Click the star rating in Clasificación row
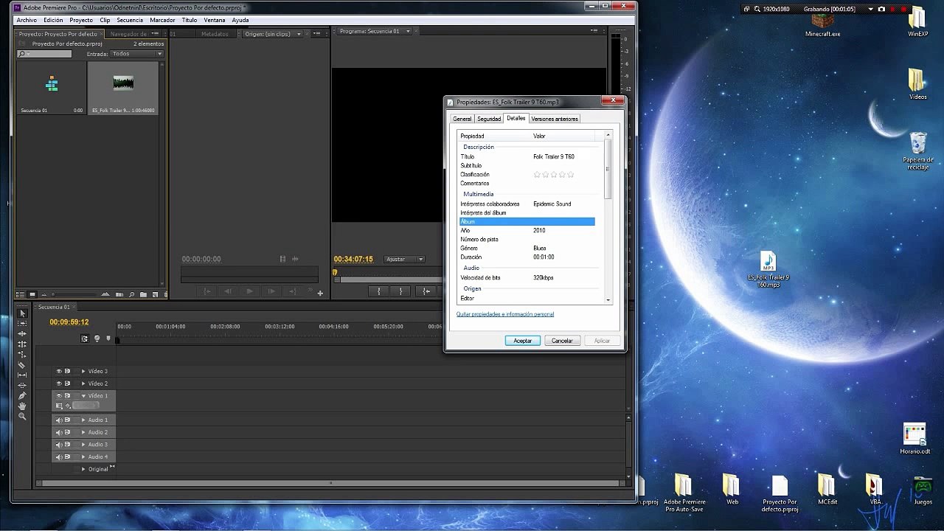 [554, 175]
